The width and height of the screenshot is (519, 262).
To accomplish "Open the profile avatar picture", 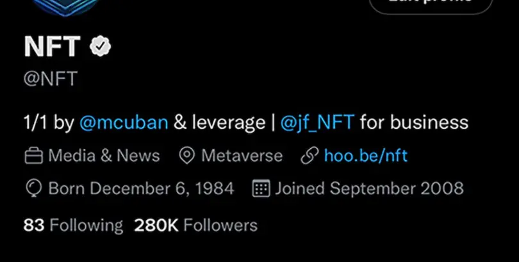I will pos(66,7).
